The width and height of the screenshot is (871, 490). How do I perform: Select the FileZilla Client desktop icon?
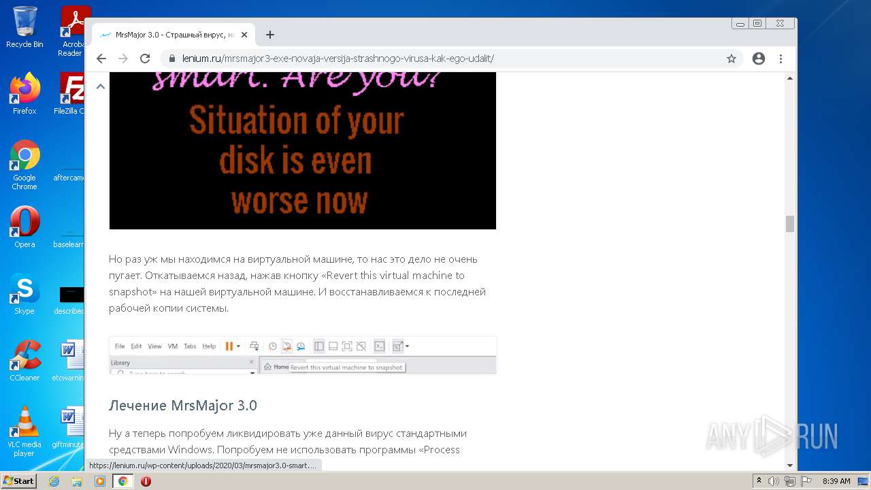tap(71, 94)
